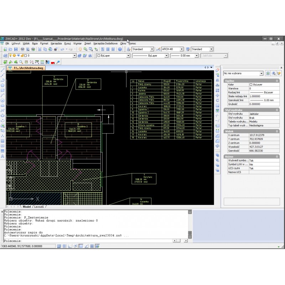Open the Format menu
The height and width of the screenshot is (285, 285).
[44, 43]
